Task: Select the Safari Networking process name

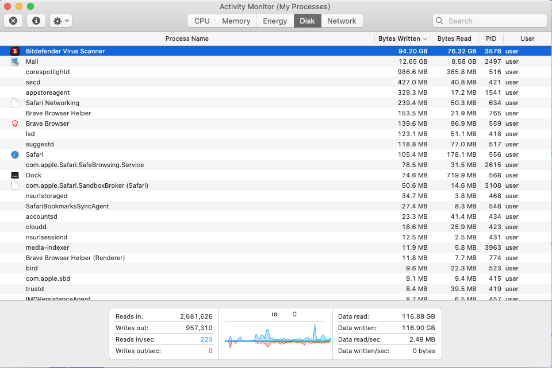Action: tap(52, 103)
